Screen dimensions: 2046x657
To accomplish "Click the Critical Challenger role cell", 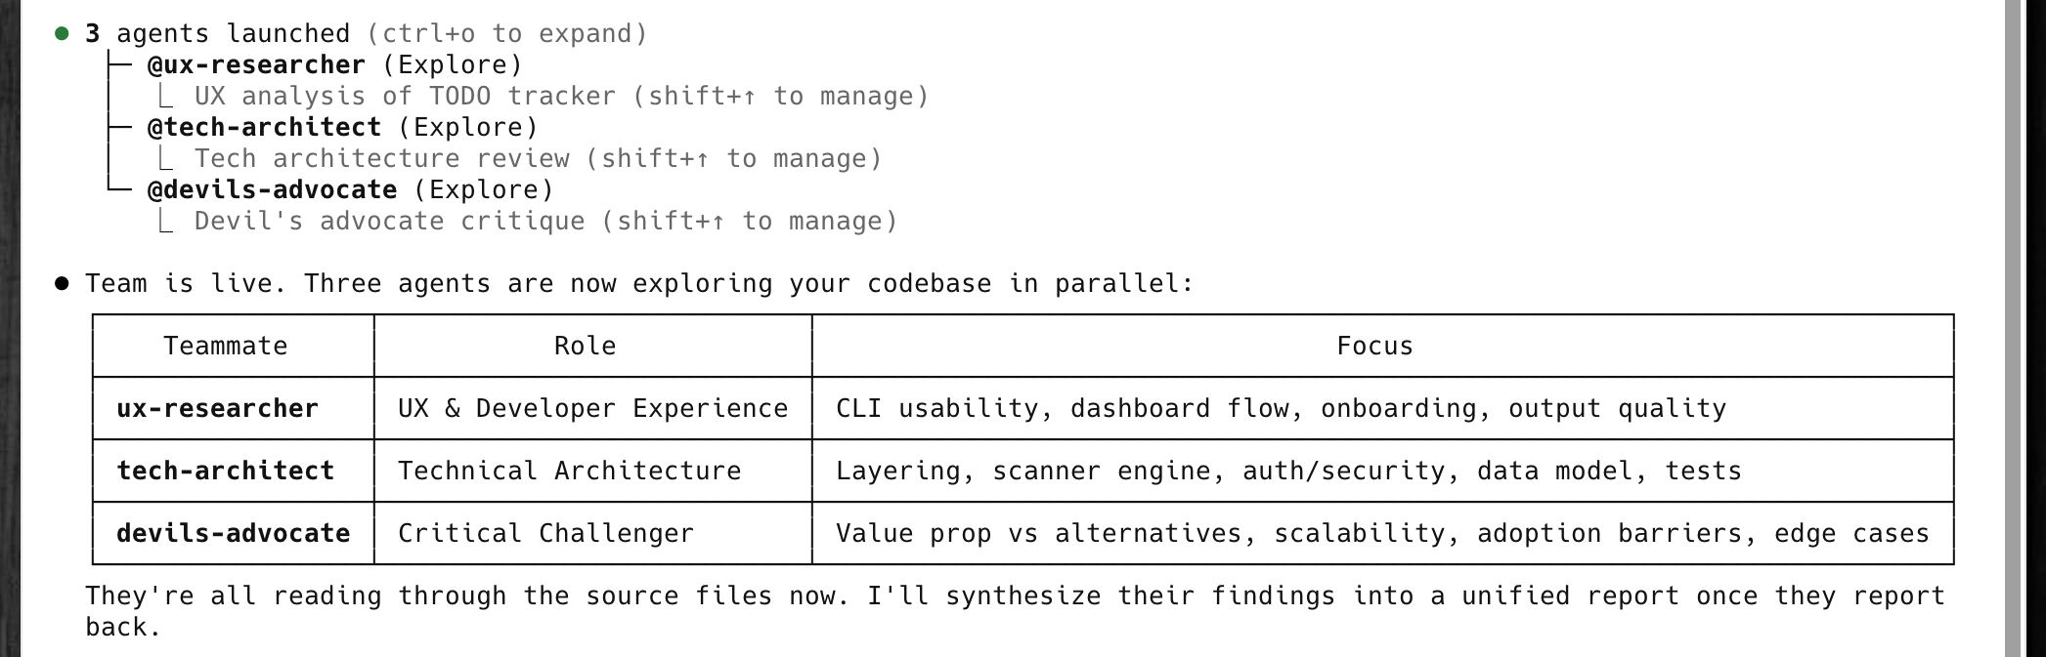I will pos(545,534).
